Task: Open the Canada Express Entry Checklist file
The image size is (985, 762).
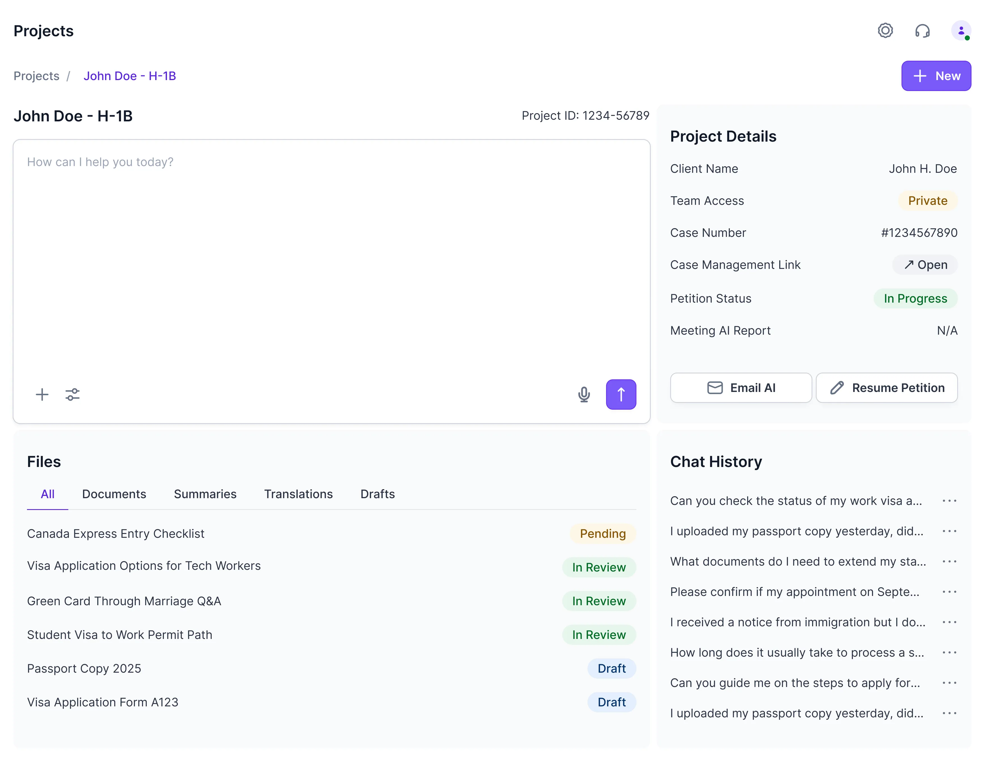Action: click(x=116, y=533)
